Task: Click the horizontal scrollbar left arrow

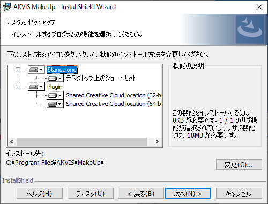Action: click(12, 142)
